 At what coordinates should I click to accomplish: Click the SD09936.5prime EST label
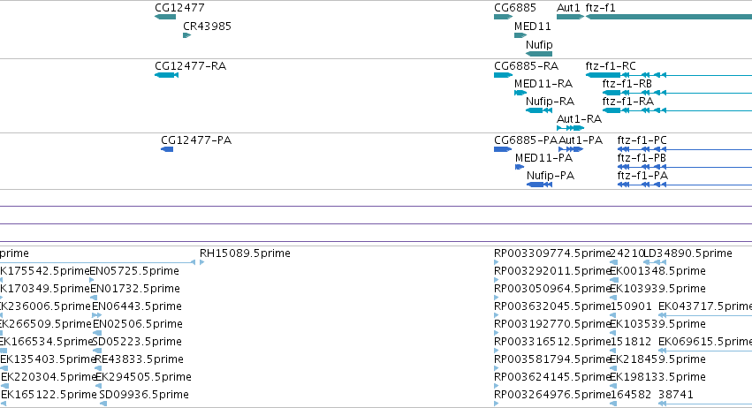pos(144,395)
